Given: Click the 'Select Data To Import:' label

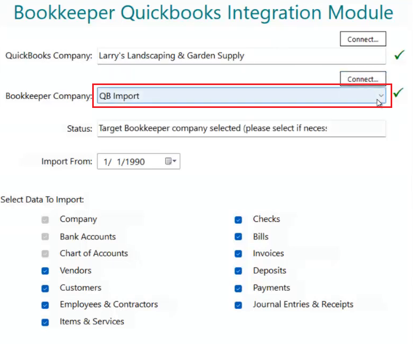Looking at the screenshot, I should click(x=42, y=200).
